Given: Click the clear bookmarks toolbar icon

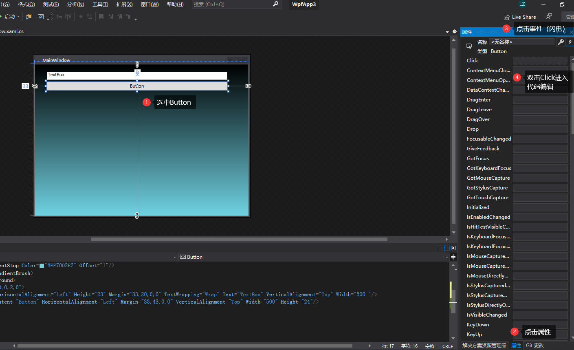Looking at the screenshot, I should [x=128, y=17].
